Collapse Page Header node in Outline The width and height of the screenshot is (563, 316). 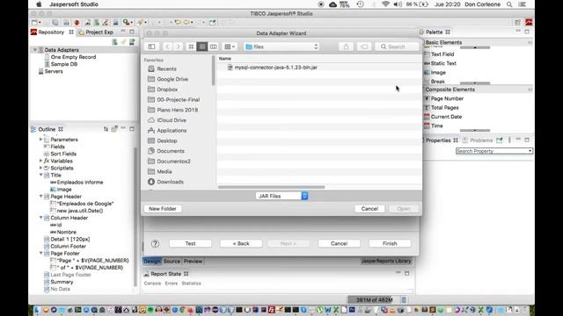click(41, 197)
